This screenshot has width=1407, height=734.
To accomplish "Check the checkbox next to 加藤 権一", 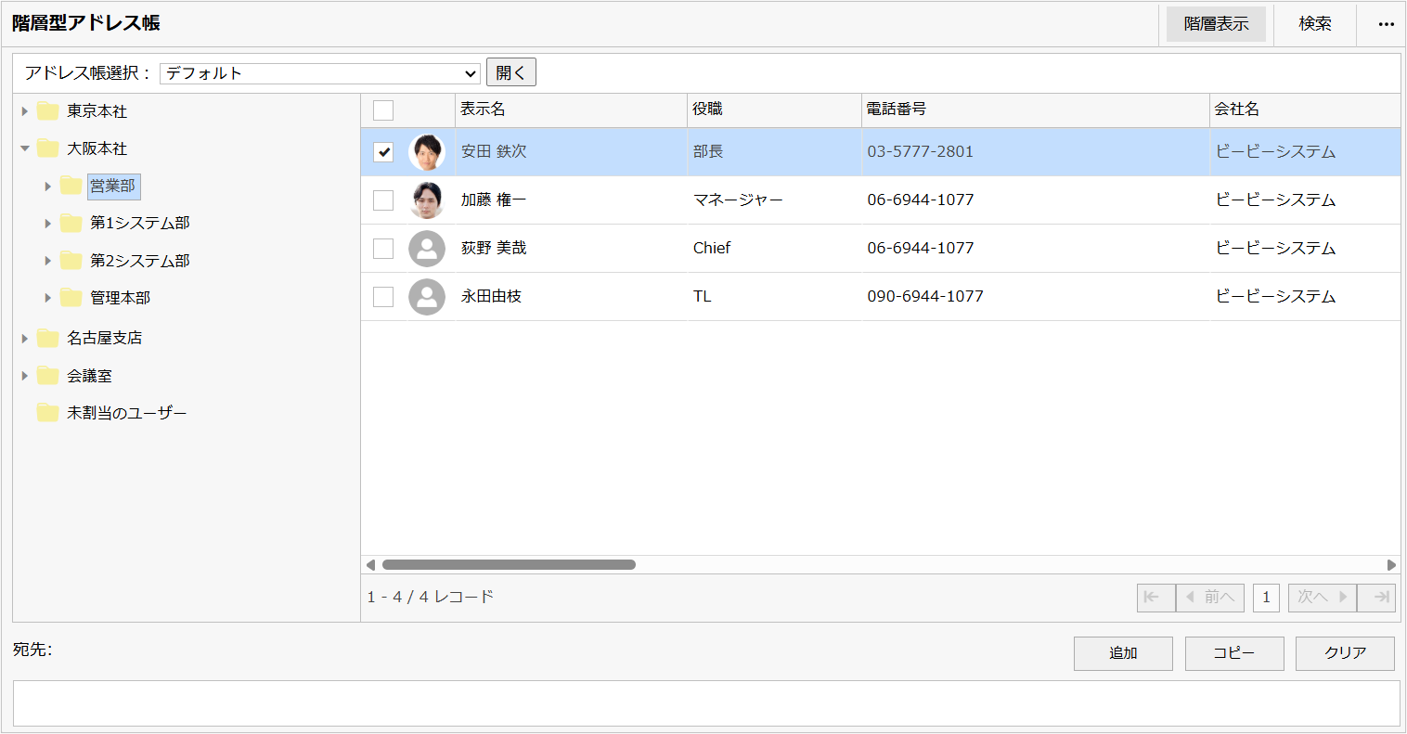I will 383,200.
